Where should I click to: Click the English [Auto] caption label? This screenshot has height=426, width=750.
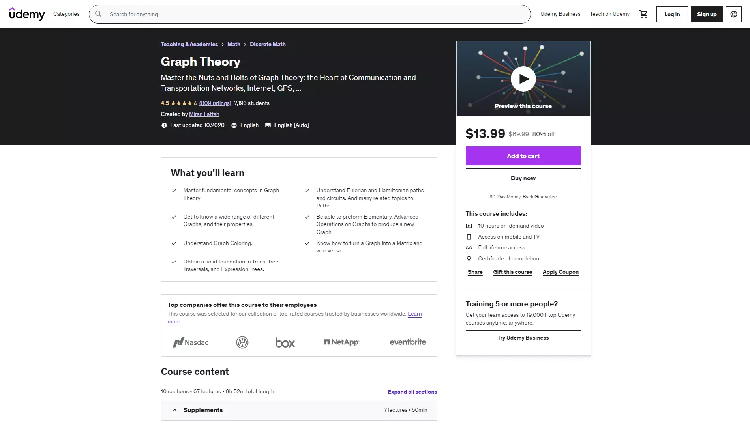click(x=291, y=125)
